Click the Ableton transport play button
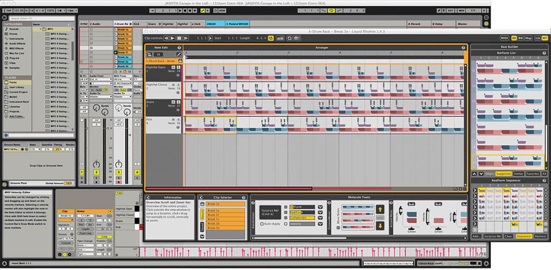551x270 pixels. pyautogui.click(x=180, y=11)
